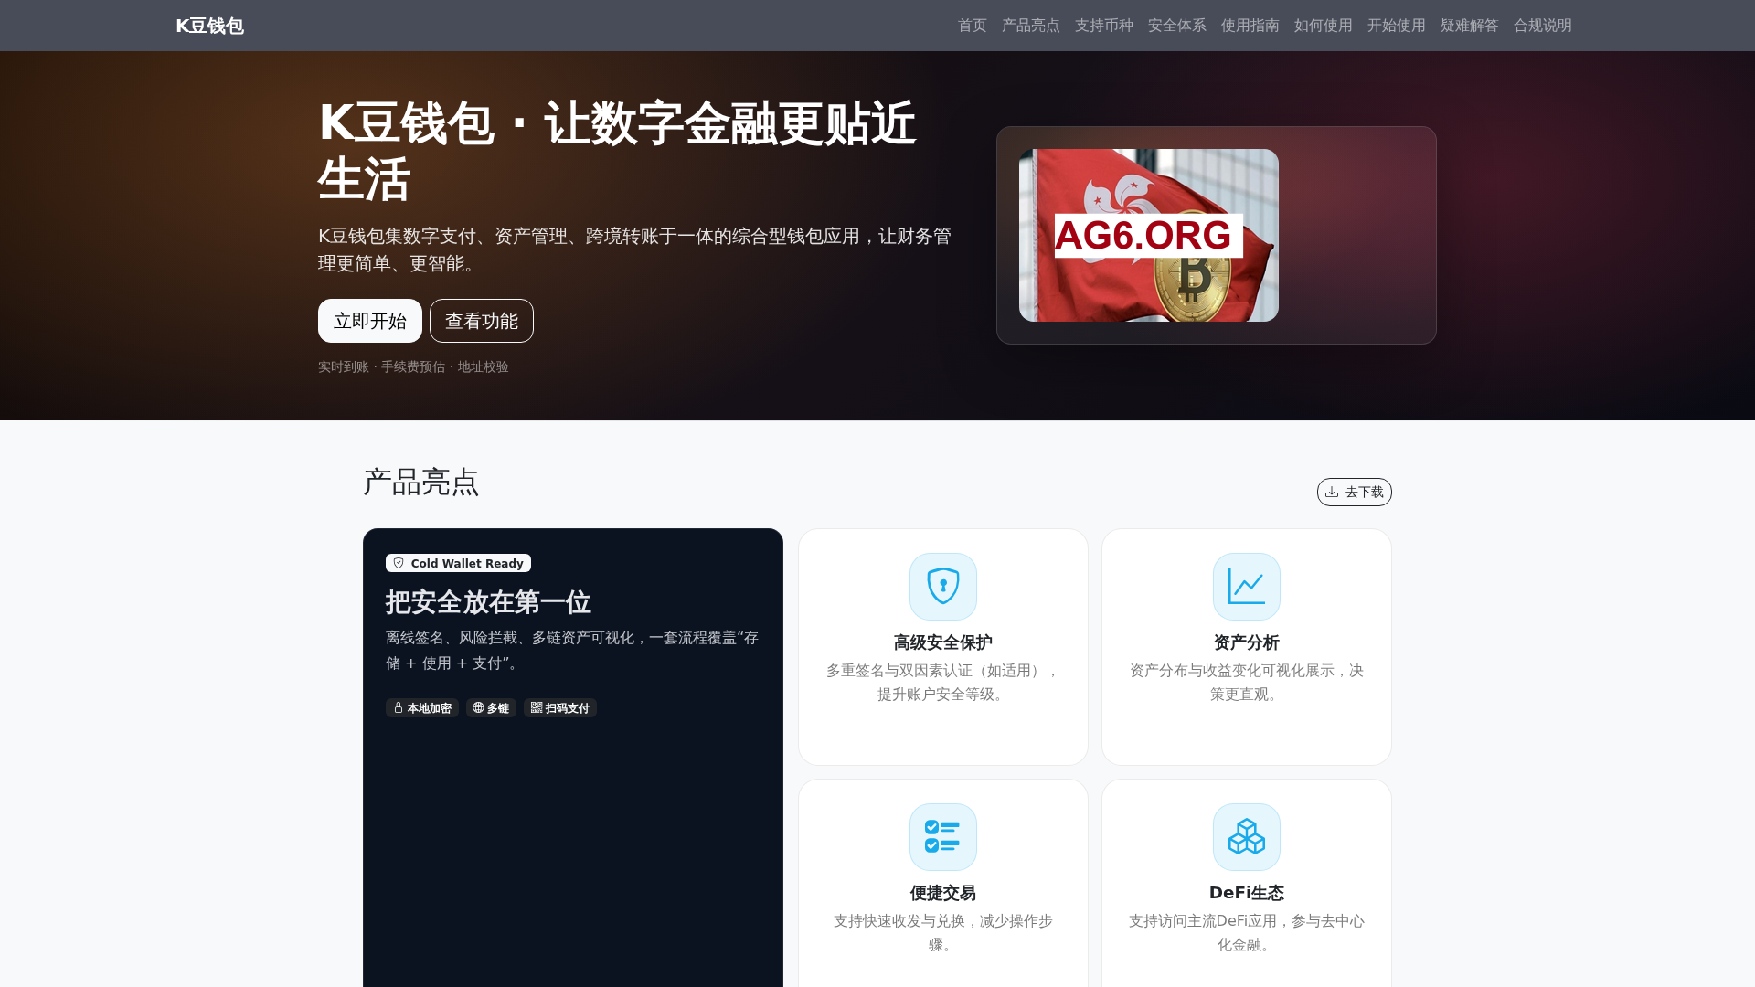
Task: Click the text 实时到账 · 手续费预估 · 地址校验
Action: [x=413, y=366]
